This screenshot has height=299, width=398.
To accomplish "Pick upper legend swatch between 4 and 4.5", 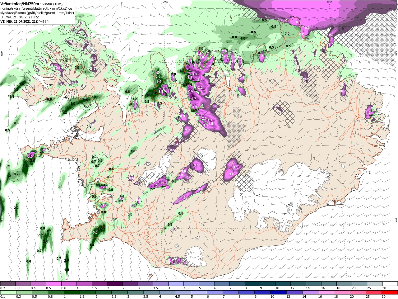I will tap(175, 283).
